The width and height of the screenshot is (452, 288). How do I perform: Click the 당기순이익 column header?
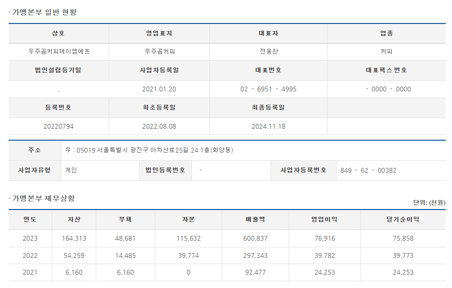(x=403, y=220)
